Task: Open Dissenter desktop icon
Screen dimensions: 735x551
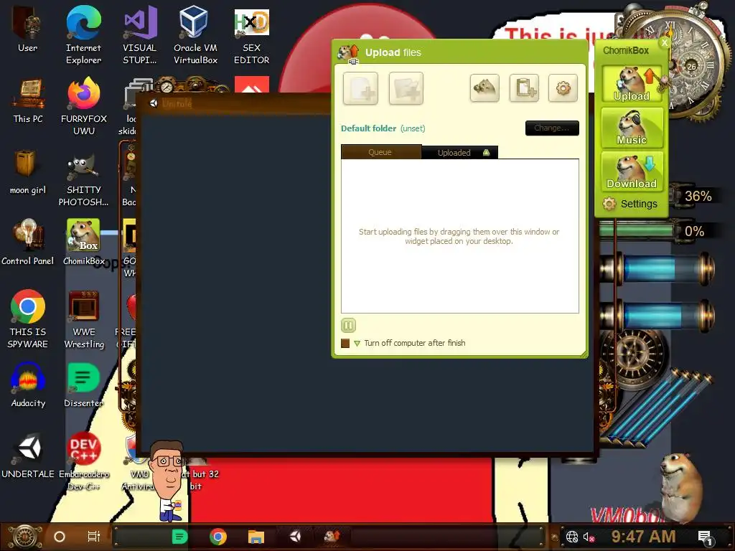Action: coord(83,385)
